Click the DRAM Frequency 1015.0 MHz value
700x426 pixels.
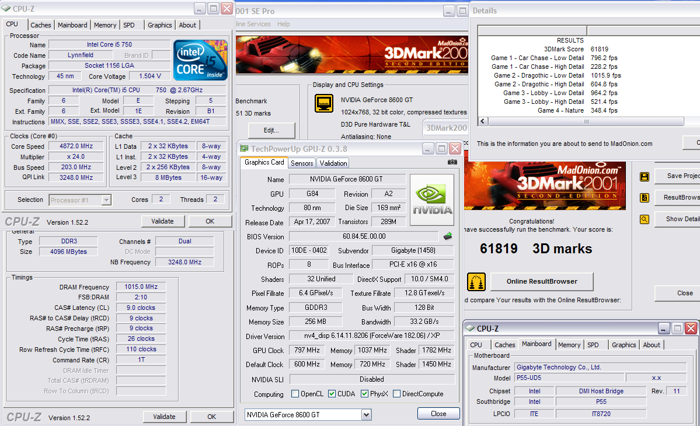tap(141, 287)
